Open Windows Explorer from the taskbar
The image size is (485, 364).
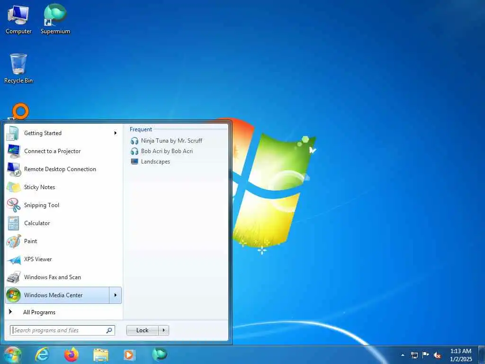point(101,355)
